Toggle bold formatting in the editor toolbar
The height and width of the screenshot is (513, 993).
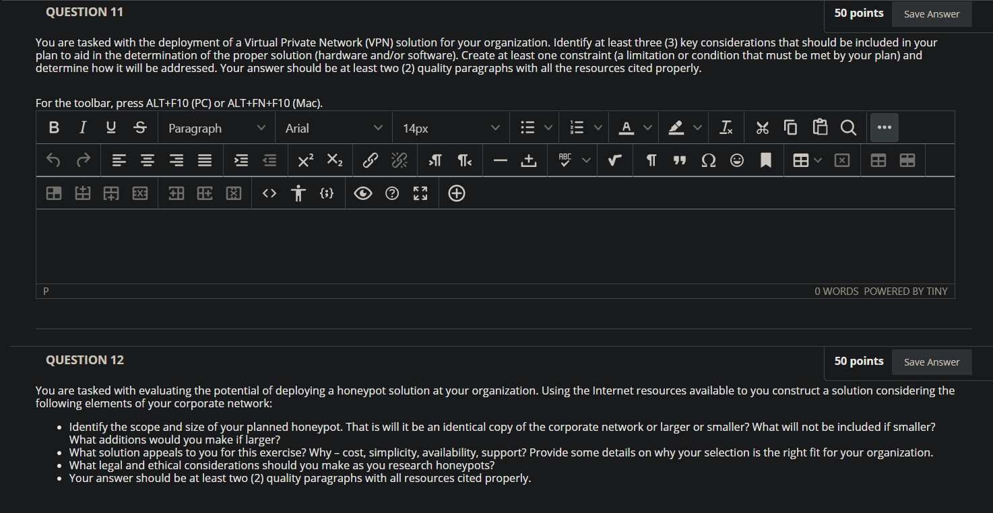click(54, 127)
